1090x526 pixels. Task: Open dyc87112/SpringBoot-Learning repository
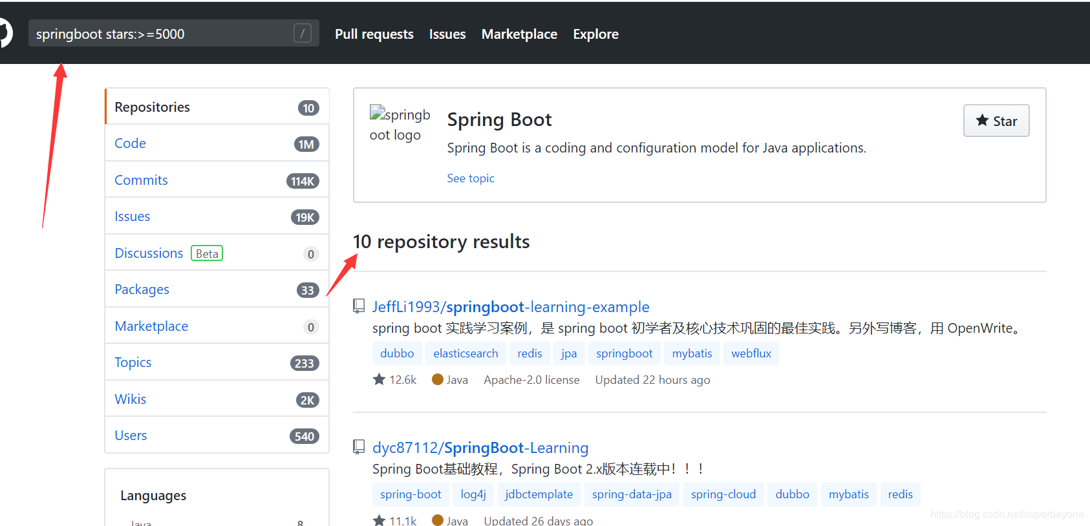(480, 448)
